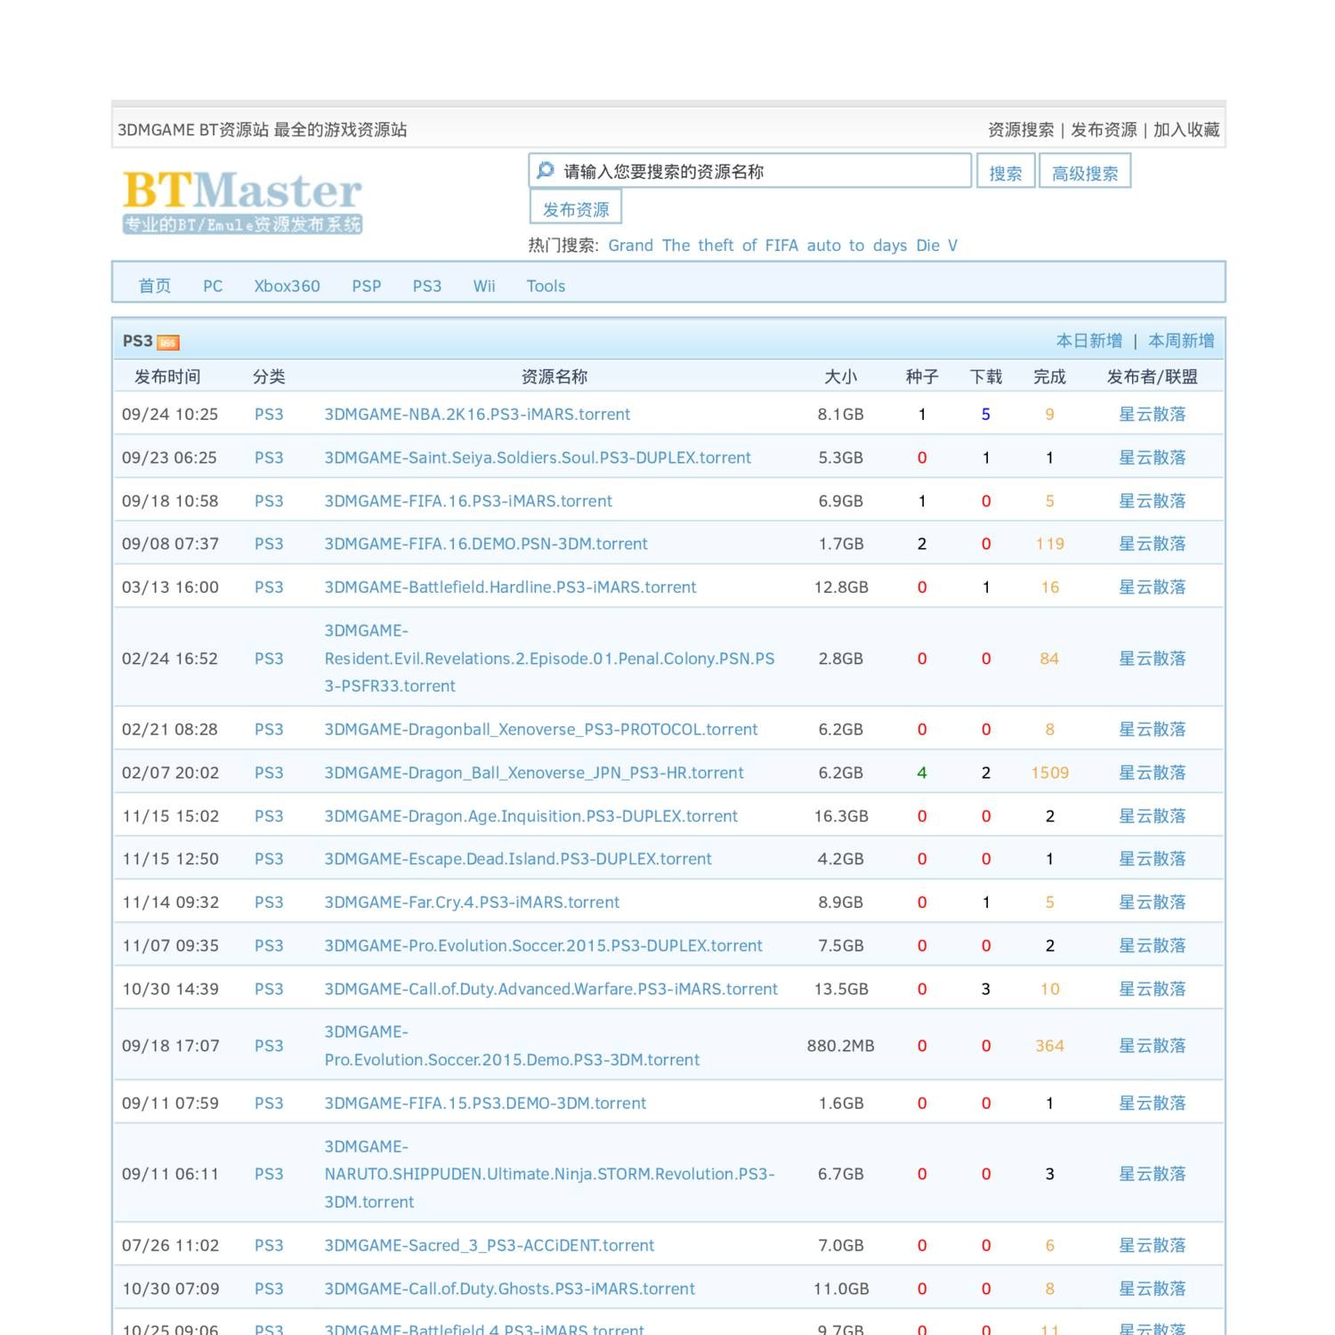Click 加入收藏 add to favorites link

click(1186, 130)
